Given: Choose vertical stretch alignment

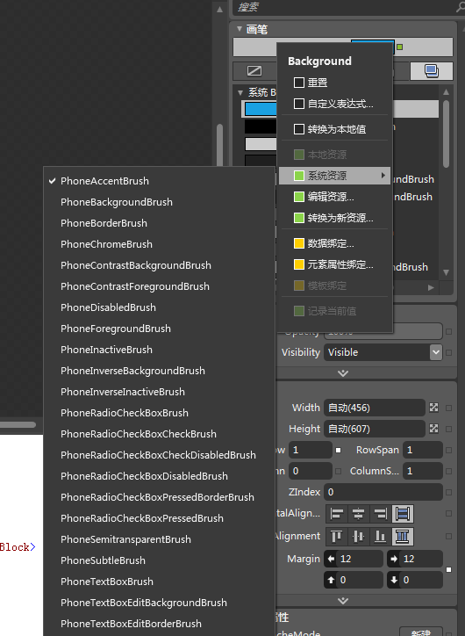Looking at the screenshot, I should tap(403, 536).
